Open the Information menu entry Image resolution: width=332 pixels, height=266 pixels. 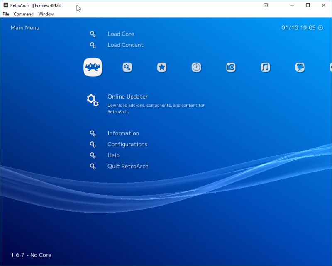[x=123, y=133]
